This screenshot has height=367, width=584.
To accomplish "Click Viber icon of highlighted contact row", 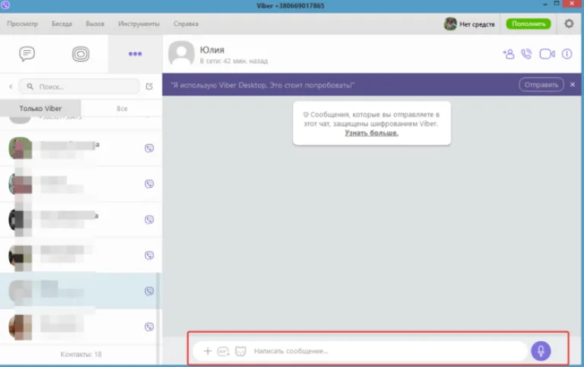I will pyautogui.click(x=149, y=292).
